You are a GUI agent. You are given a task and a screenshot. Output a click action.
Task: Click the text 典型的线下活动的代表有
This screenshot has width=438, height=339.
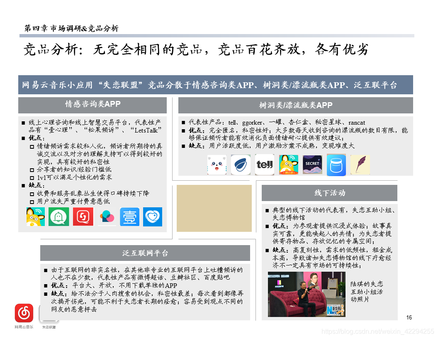pos(308,210)
